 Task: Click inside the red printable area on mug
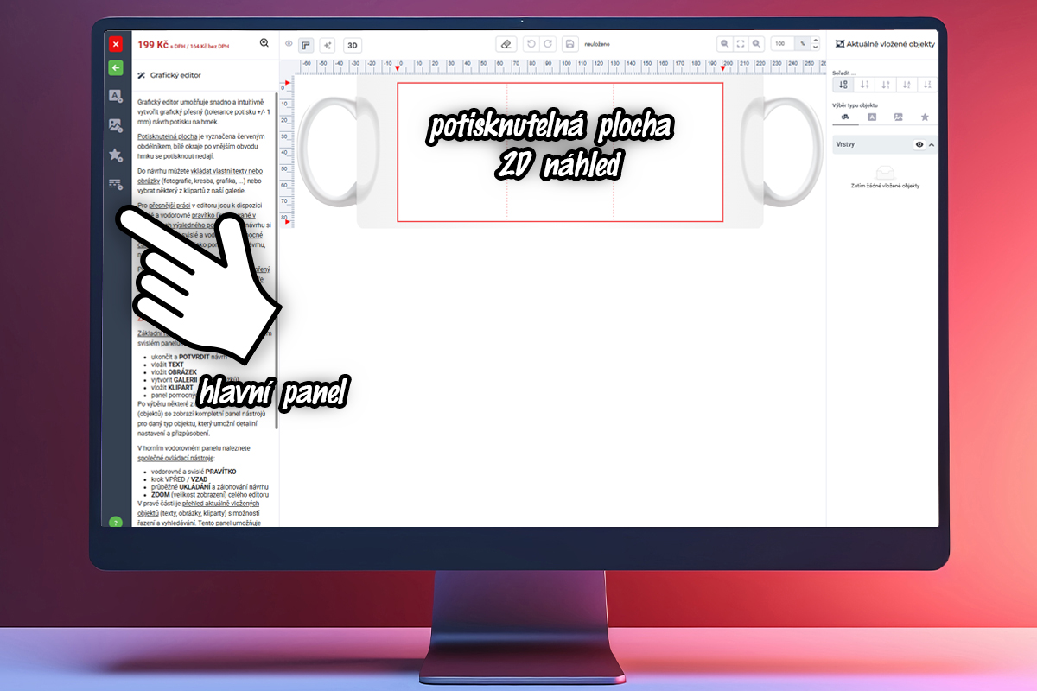click(560, 152)
